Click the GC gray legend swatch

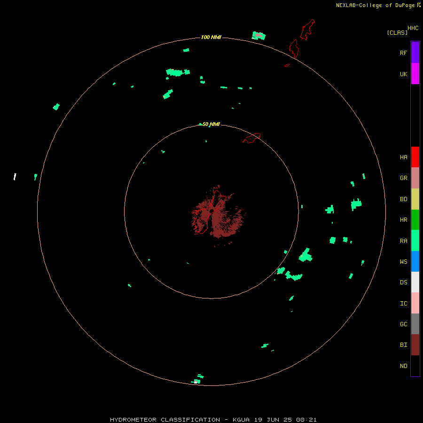[x=415, y=324]
